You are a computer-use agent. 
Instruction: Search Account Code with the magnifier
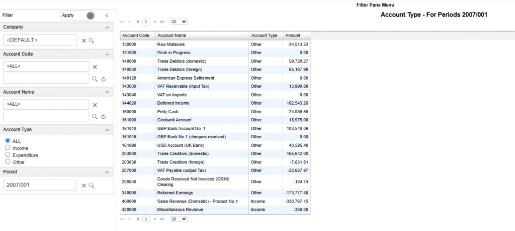95,79
